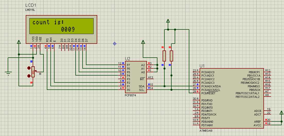Screen dimensions: 284x136
Task: Select the power terminal above the pull-up resistors
Action: [x=168, y=21]
